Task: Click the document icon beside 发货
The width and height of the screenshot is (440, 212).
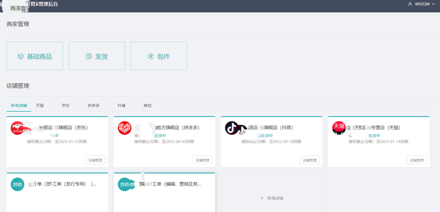Action: 89,57
